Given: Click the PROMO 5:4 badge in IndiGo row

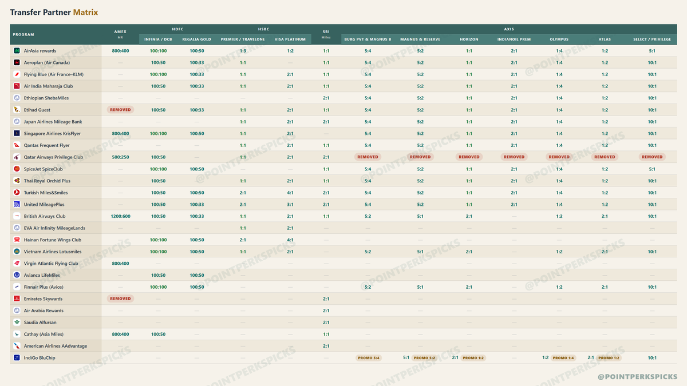Looking at the screenshot, I should point(368,358).
